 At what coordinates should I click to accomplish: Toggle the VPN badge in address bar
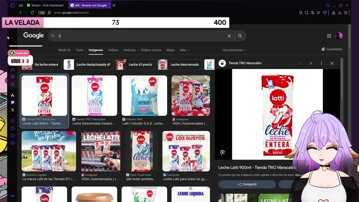pos(42,13)
